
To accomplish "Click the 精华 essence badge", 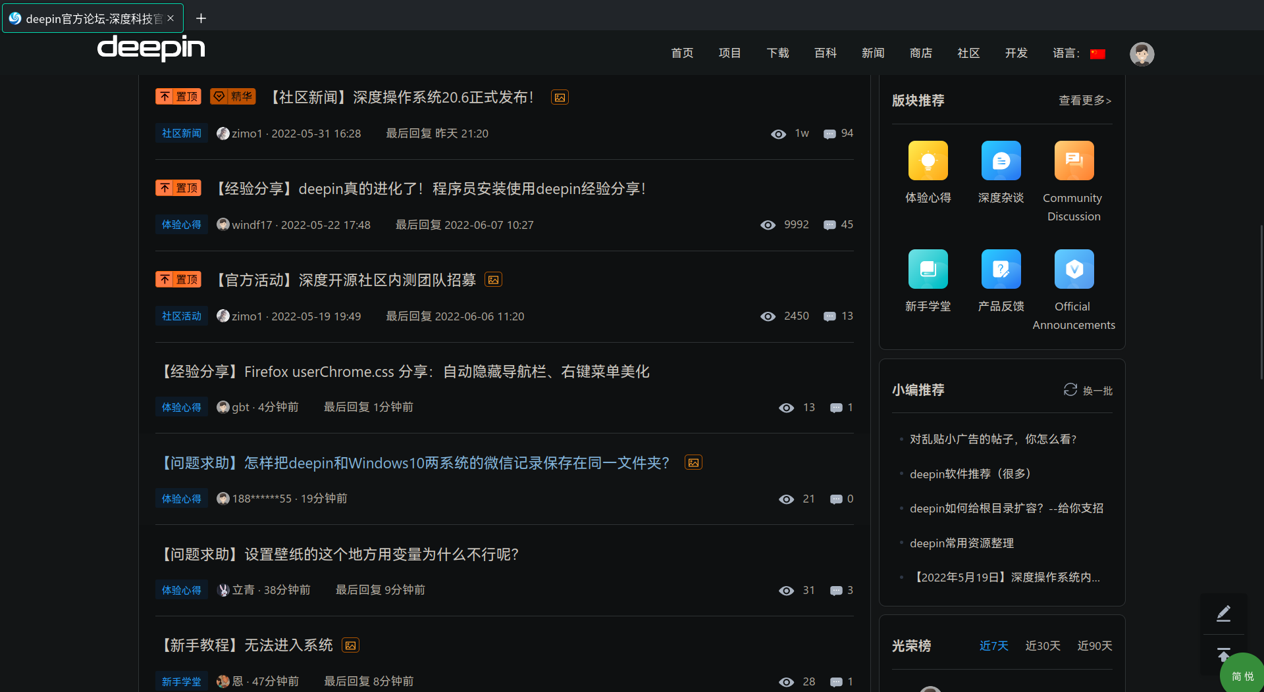I will [232, 96].
